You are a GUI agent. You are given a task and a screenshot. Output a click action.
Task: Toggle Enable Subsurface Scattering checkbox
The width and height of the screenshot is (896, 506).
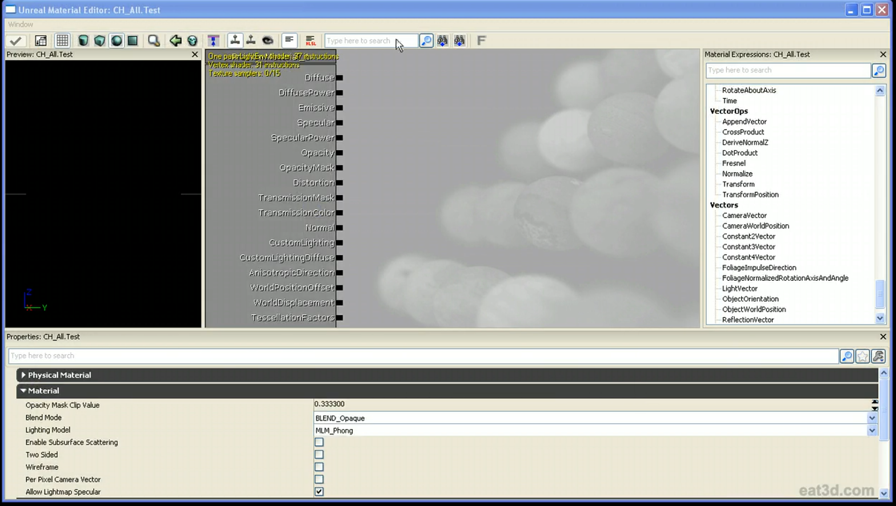319,442
